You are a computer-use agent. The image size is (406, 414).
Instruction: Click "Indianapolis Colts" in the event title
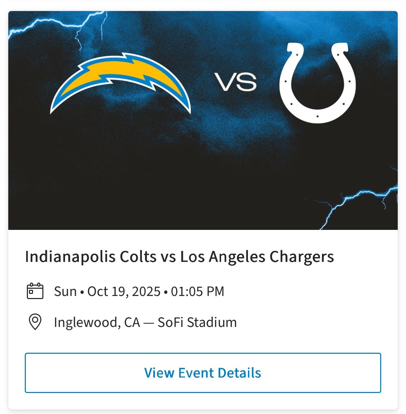coord(91,257)
